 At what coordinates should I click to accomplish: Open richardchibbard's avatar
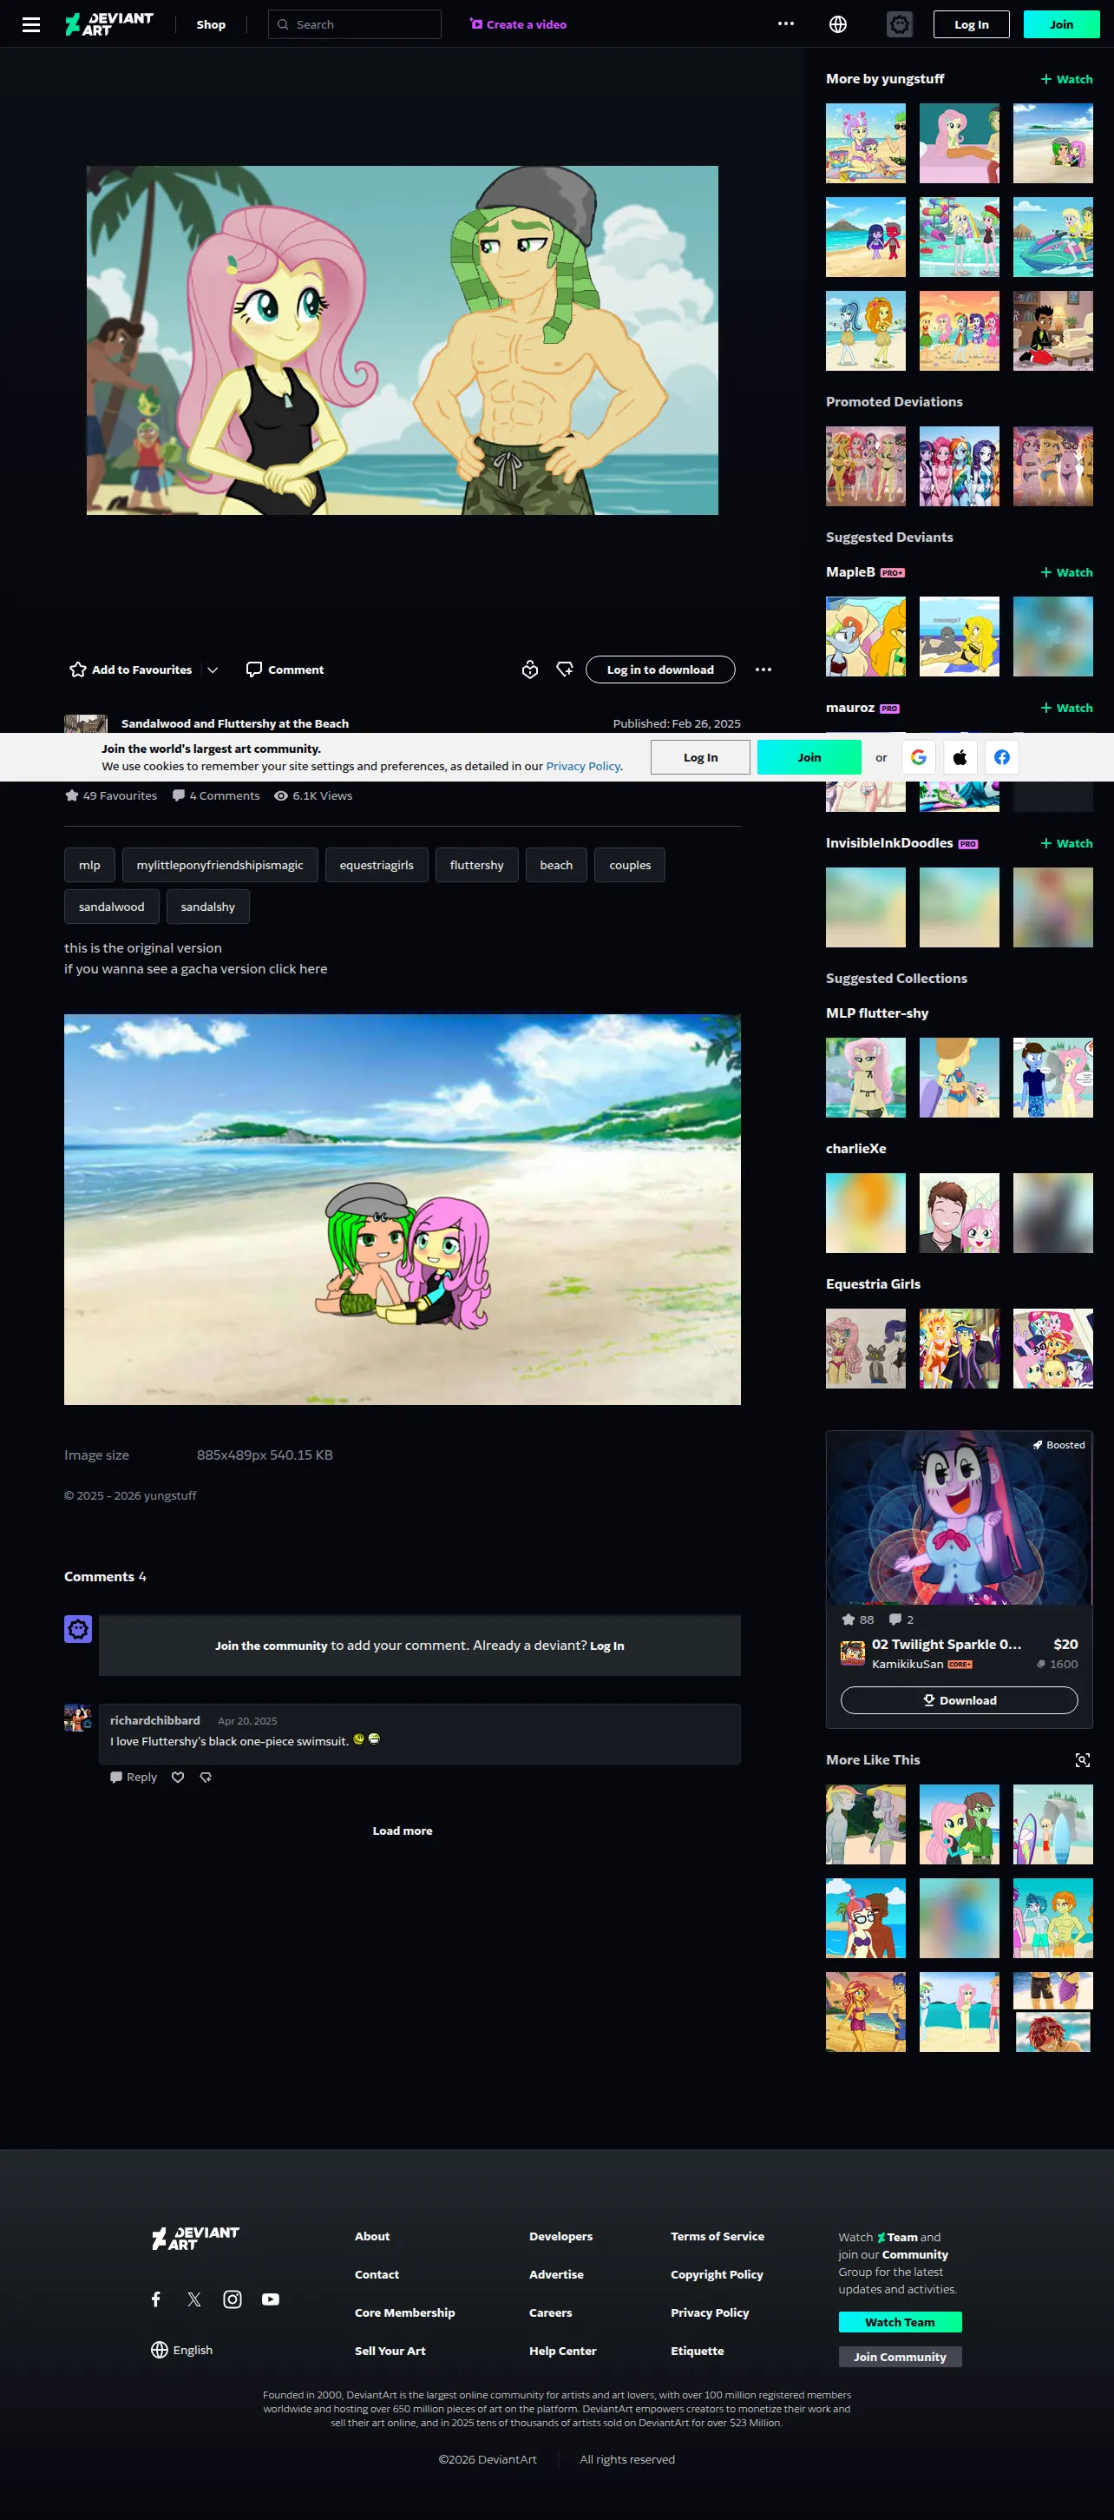click(x=78, y=1718)
